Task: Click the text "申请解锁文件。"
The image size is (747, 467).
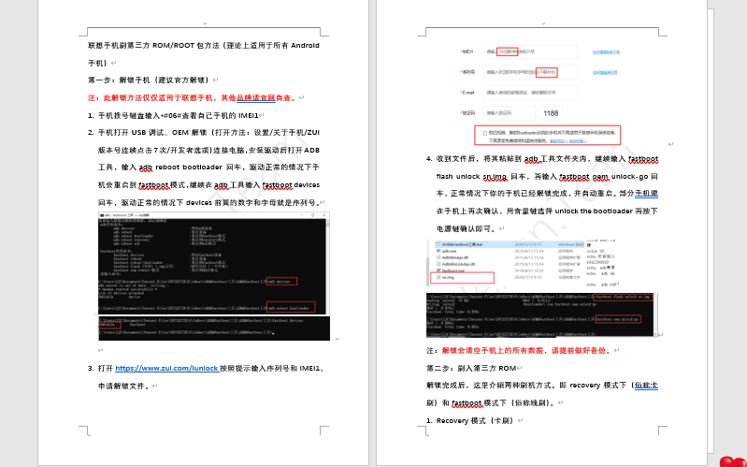Action: (x=125, y=387)
